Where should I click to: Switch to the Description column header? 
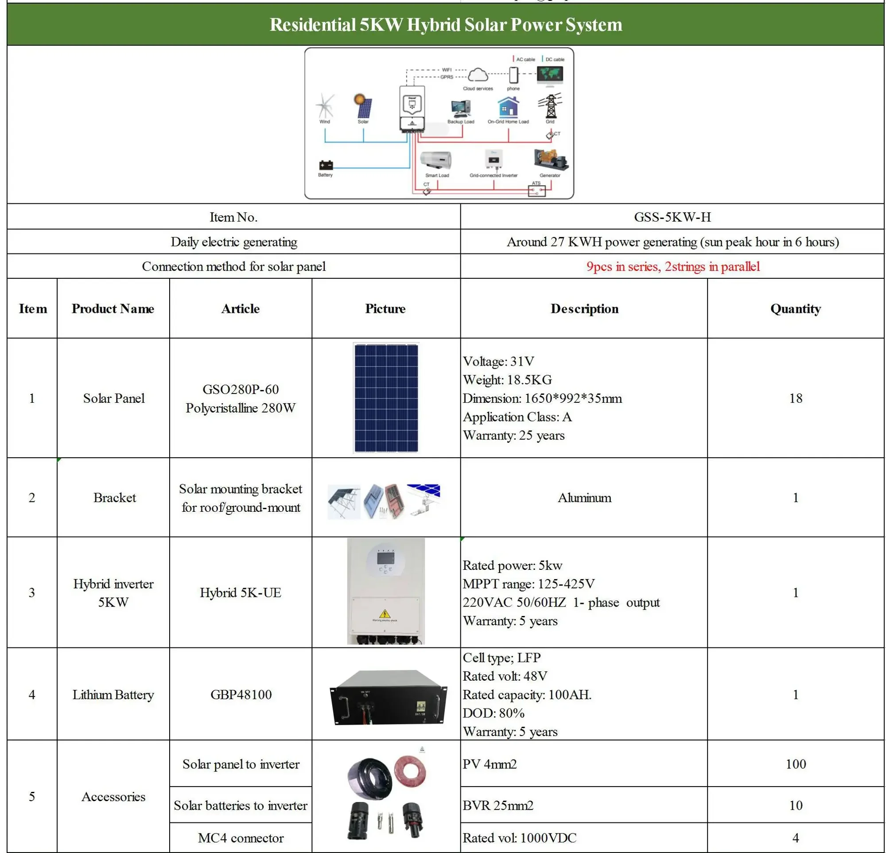[585, 309]
